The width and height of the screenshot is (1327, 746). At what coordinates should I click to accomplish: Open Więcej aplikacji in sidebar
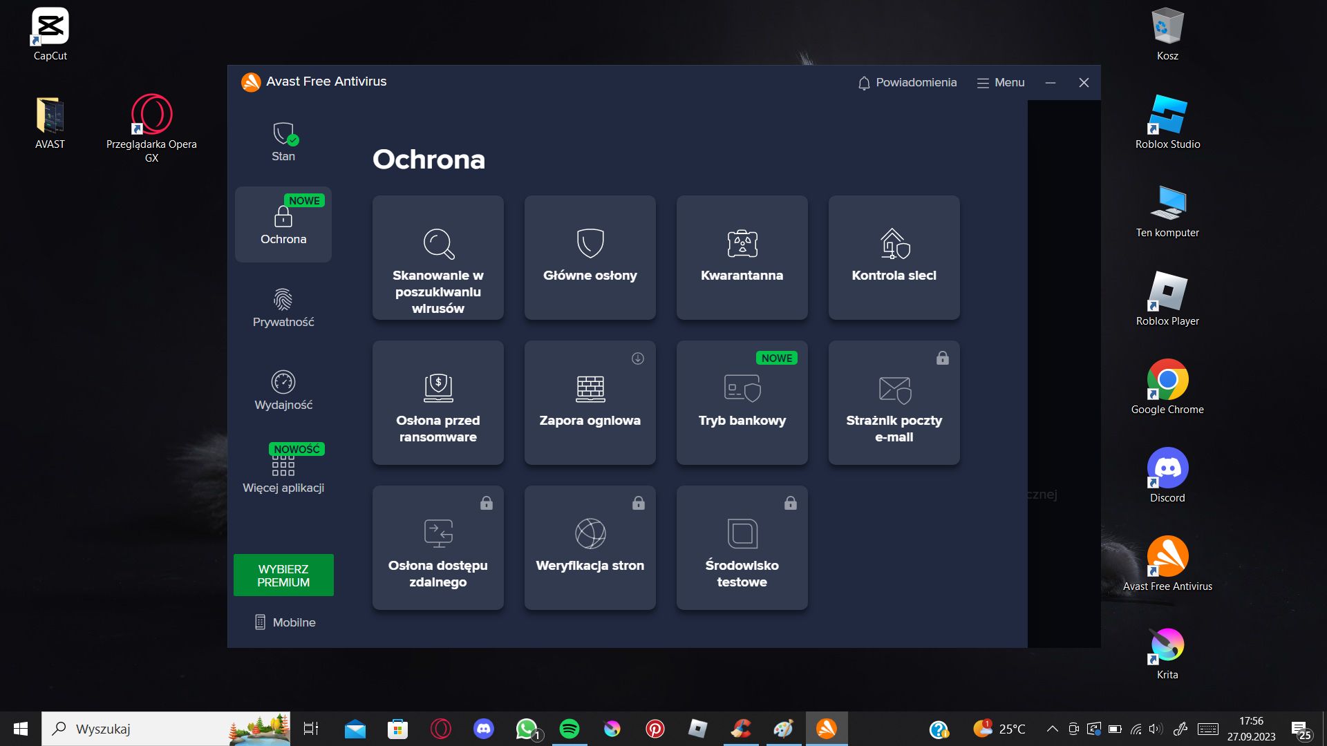(x=283, y=473)
